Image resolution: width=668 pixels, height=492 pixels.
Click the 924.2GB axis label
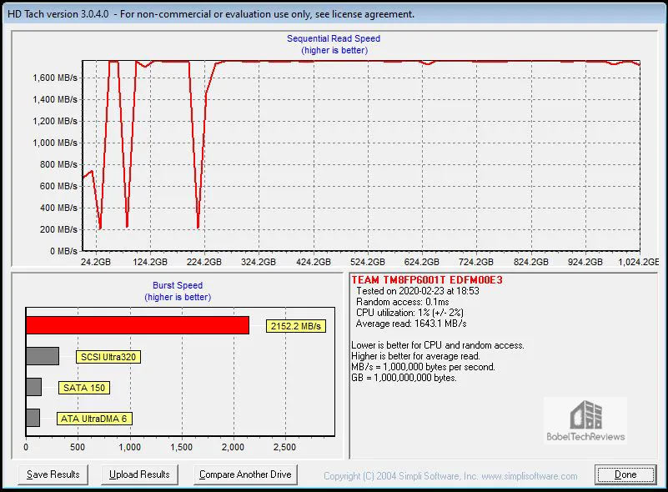tap(585, 262)
